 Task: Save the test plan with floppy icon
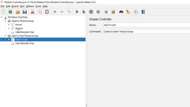click(25, 12)
